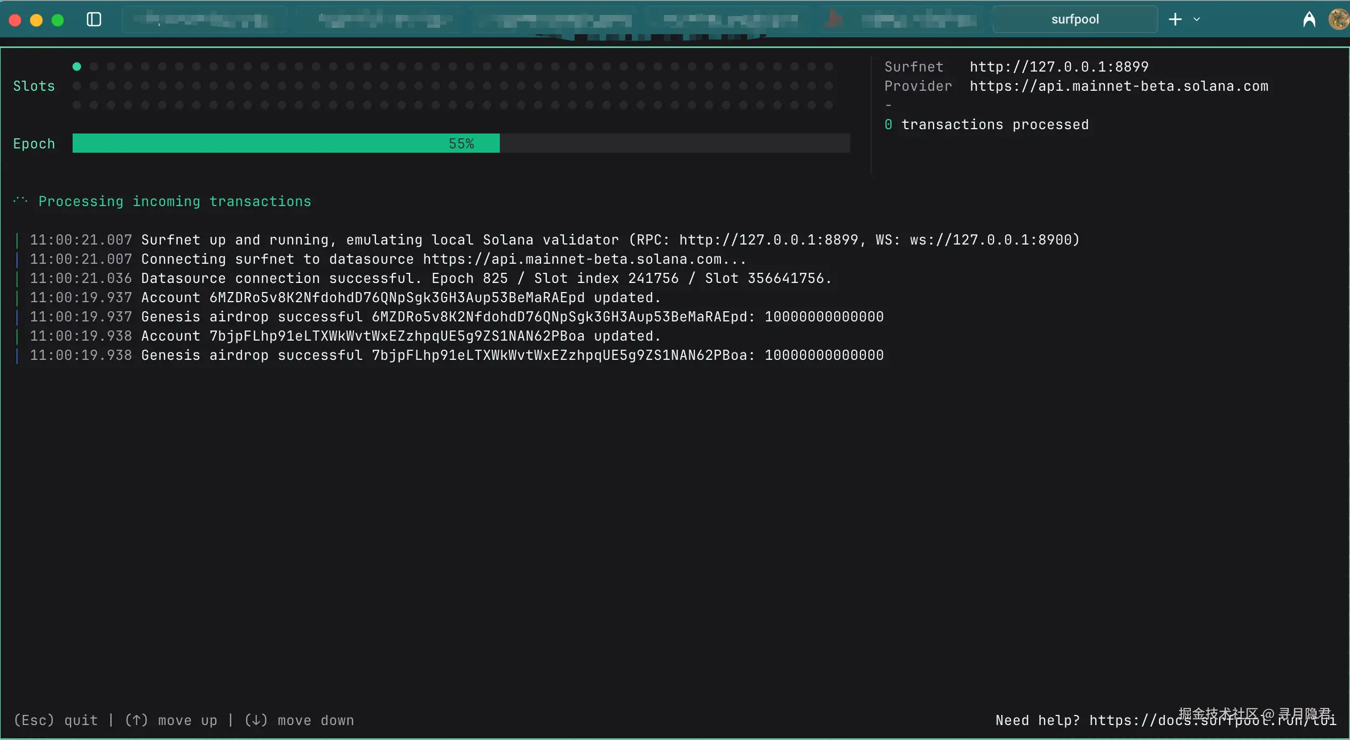Toggle the sidebar panel icon
This screenshot has height=740, width=1350.
[x=94, y=20]
